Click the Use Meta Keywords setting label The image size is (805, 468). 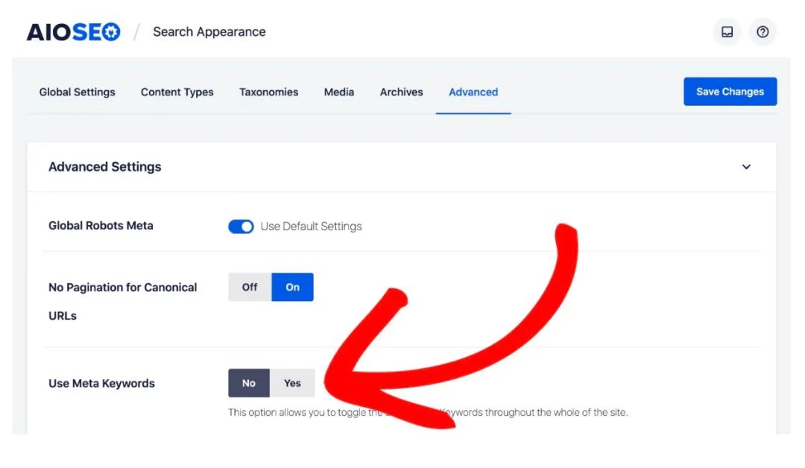101,383
